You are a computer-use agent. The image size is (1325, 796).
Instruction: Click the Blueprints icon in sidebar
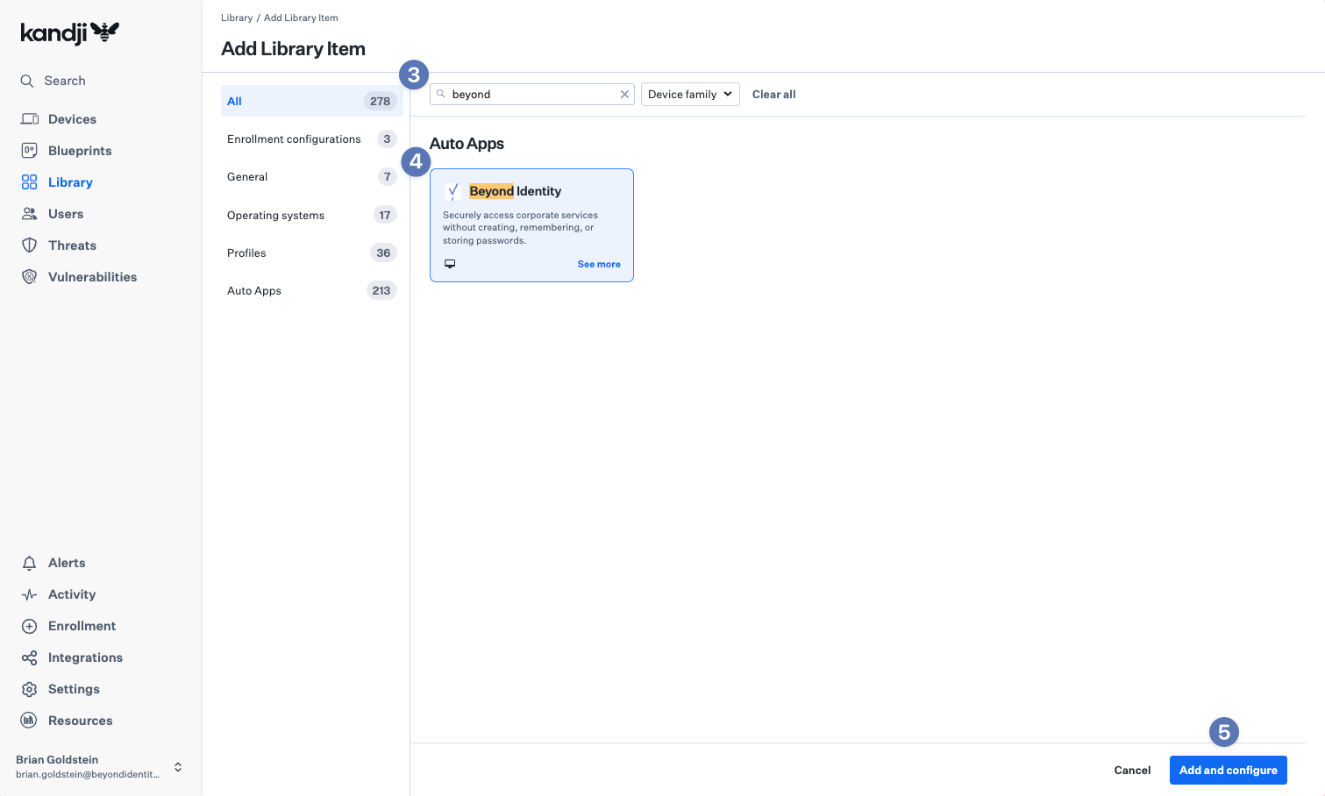coord(29,151)
